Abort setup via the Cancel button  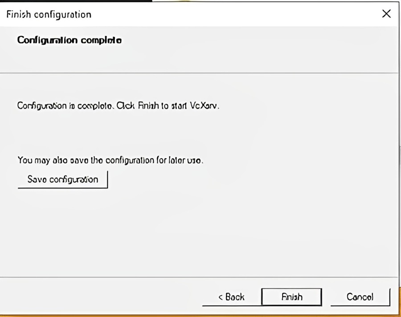coord(360,297)
